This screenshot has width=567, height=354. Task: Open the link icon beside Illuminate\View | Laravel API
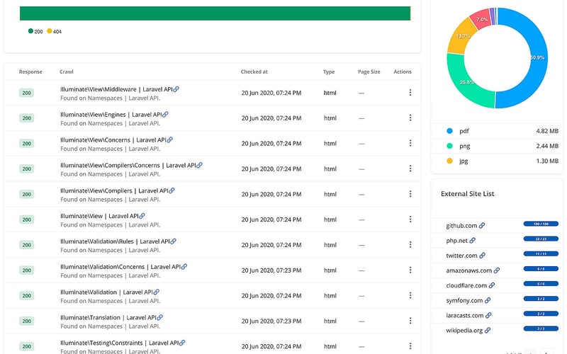coord(142,216)
